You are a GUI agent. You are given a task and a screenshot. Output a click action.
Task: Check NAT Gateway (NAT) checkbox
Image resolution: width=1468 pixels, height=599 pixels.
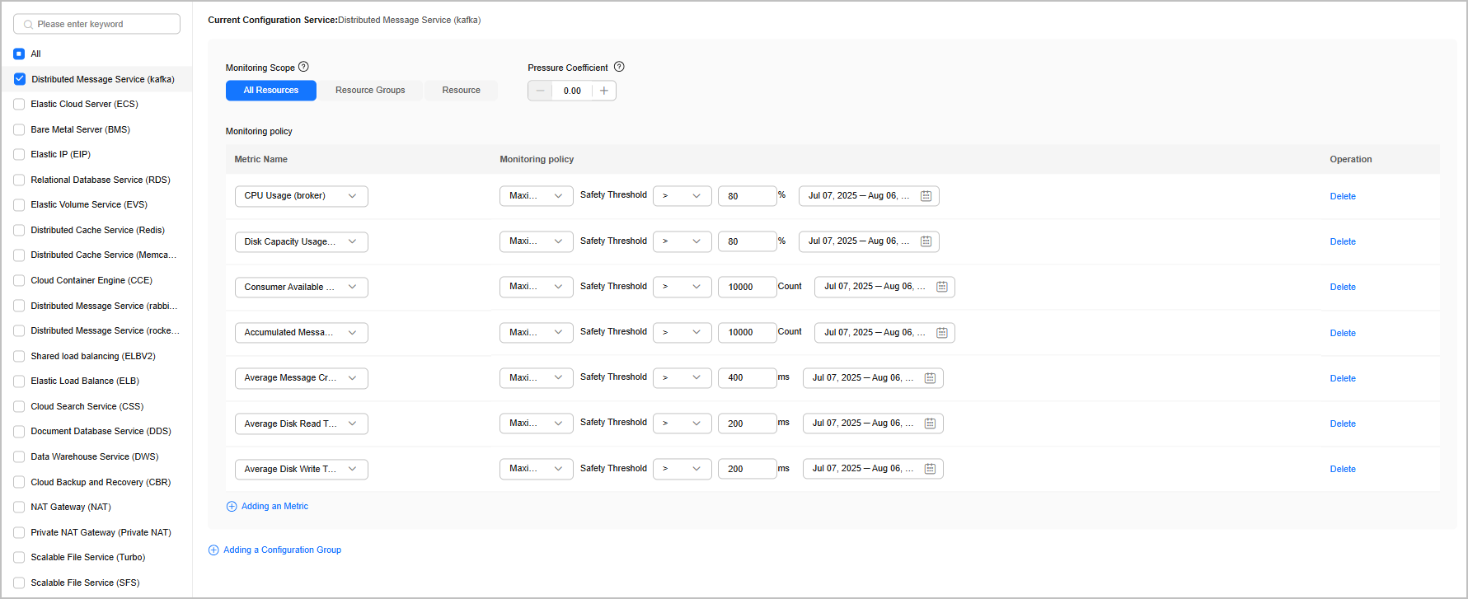click(x=19, y=507)
